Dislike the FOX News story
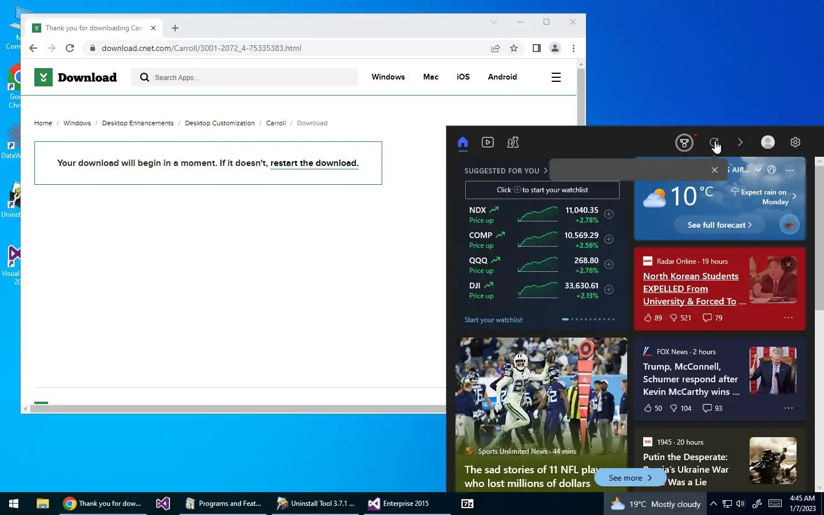The image size is (824, 515). pyautogui.click(x=680, y=408)
